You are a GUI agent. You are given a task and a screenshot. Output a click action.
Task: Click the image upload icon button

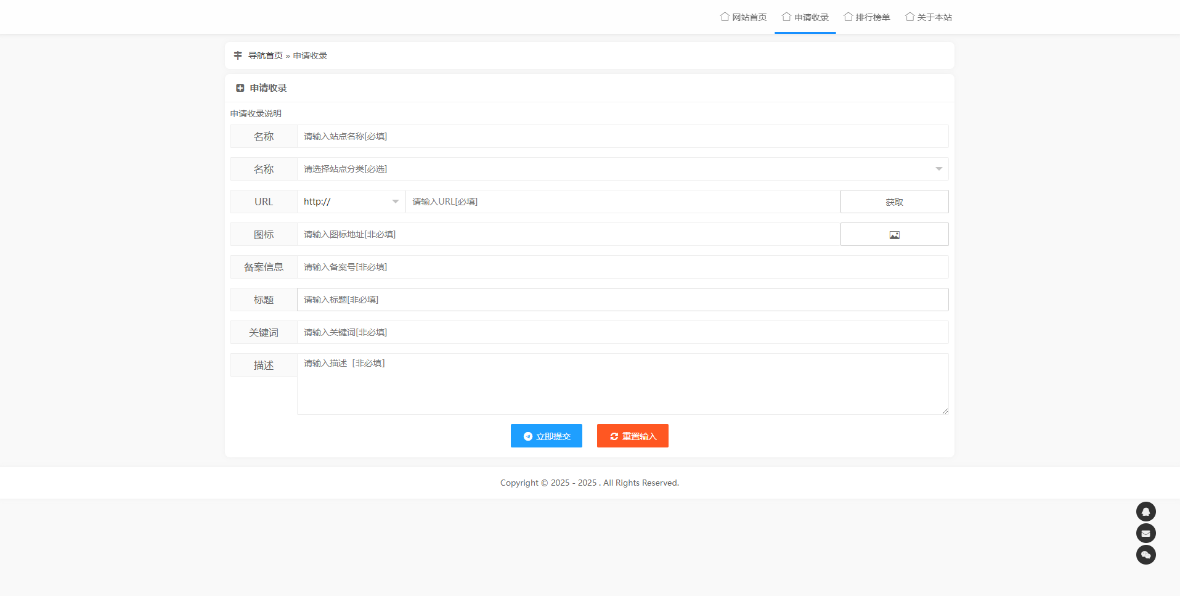pyautogui.click(x=894, y=234)
